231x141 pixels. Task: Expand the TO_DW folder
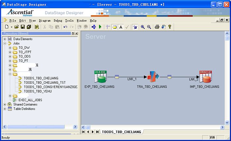click(x=10, y=48)
